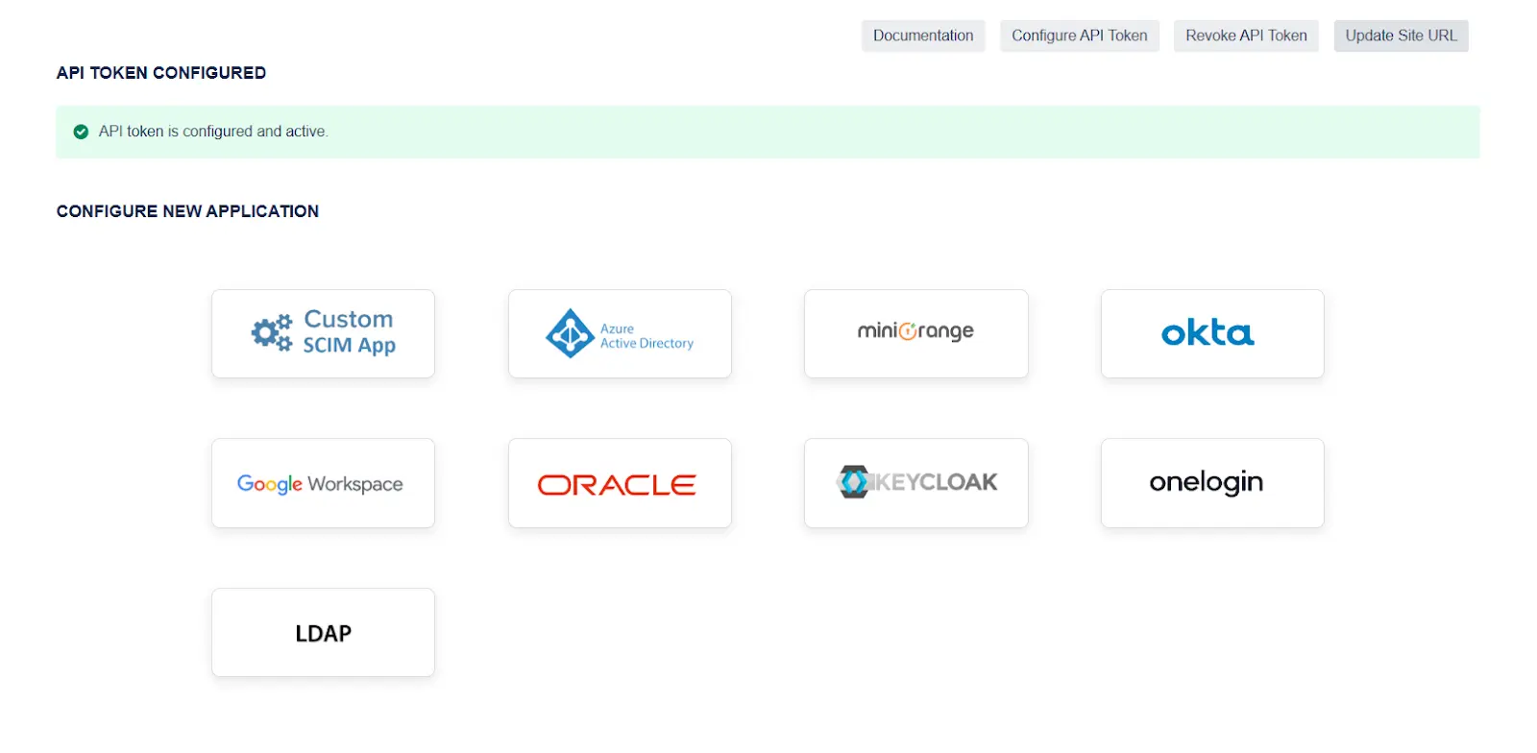
Task: Choose the Okta logo tile
Action: pyautogui.click(x=1208, y=333)
